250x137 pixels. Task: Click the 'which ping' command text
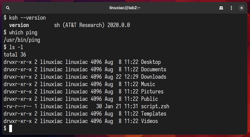pos(23,33)
